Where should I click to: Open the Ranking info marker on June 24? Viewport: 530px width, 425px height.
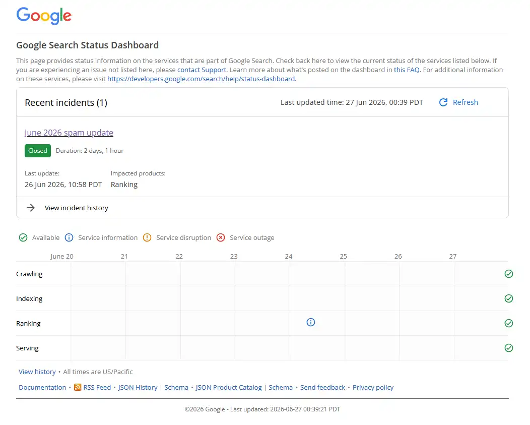point(311,322)
